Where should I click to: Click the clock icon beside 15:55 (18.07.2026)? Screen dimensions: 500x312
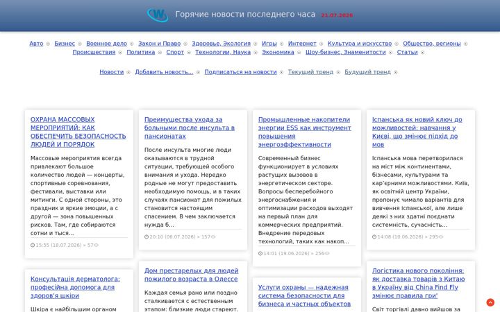point(33,245)
